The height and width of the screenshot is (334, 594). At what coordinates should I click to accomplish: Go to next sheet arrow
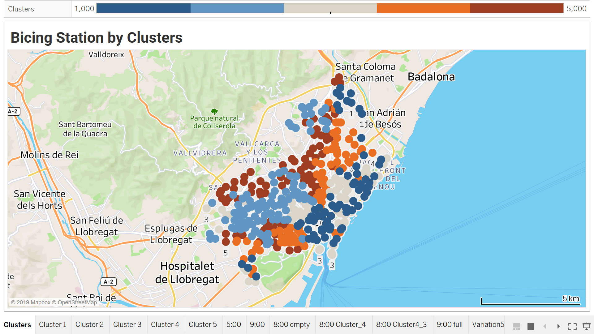[x=558, y=326]
